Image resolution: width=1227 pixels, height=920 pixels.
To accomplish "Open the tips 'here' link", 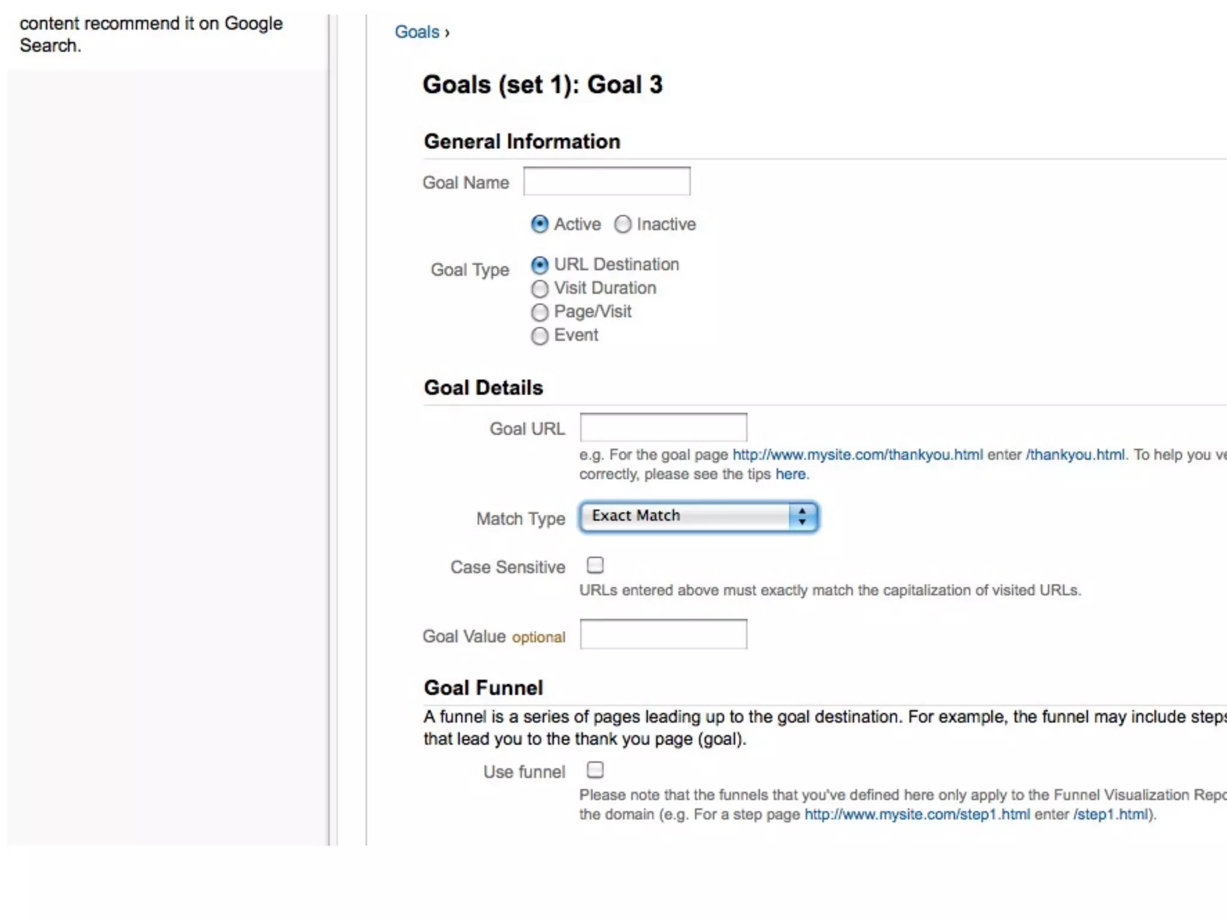I will 791,474.
